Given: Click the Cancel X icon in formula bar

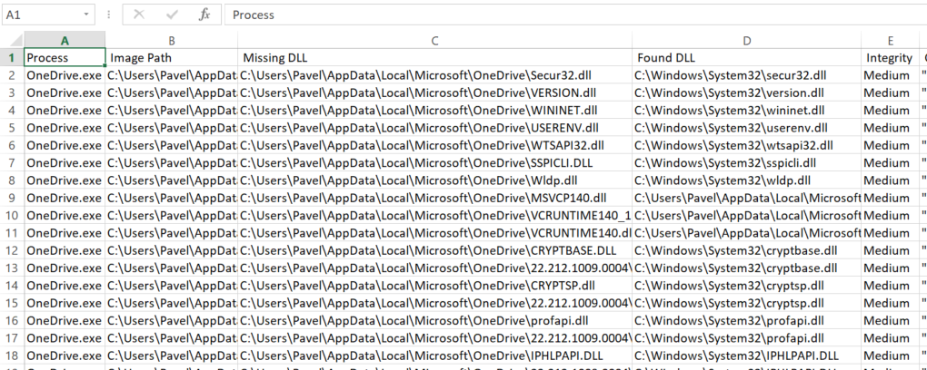Looking at the screenshot, I should pyautogui.click(x=140, y=15).
